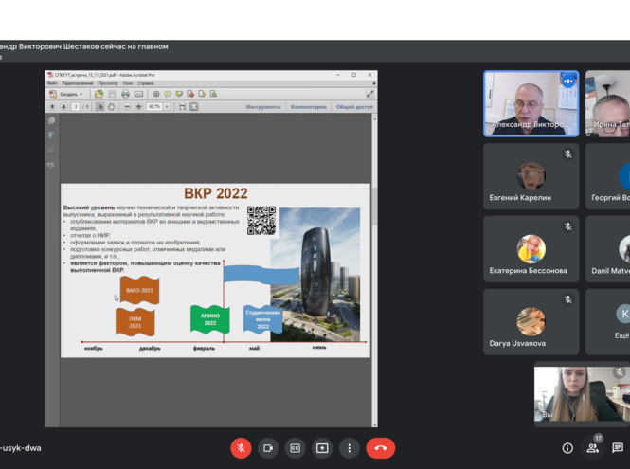Click the Print icon in Acrobat toolbar
The width and height of the screenshot is (630, 469).
[125, 94]
